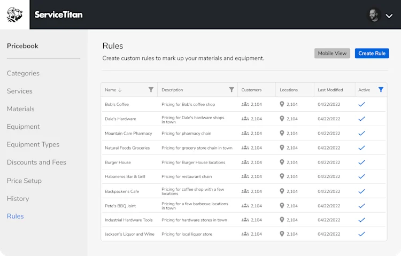Click location pin in Natural Foods Groceries row
This screenshot has width=401, height=256.
pos(282,148)
